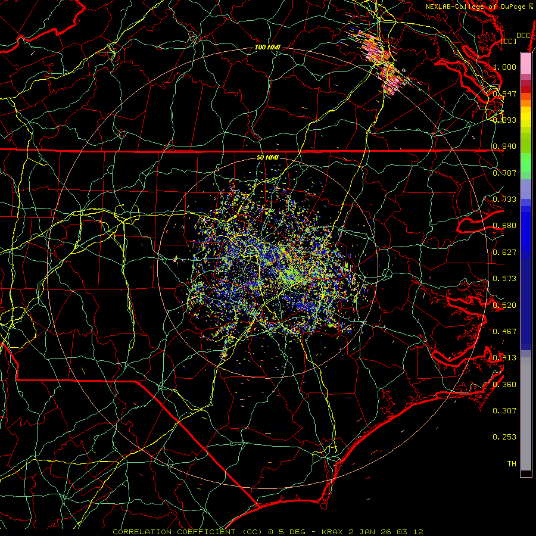The image size is (536, 536).
Task: Select the 0.253 legend value
Action: (504, 437)
